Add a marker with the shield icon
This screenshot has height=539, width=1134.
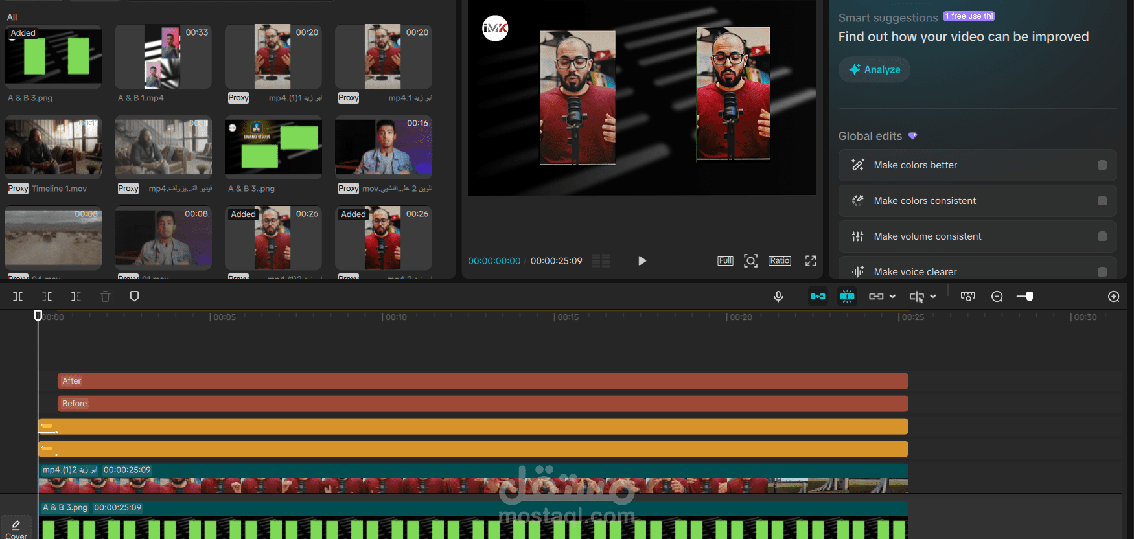(x=134, y=296)
